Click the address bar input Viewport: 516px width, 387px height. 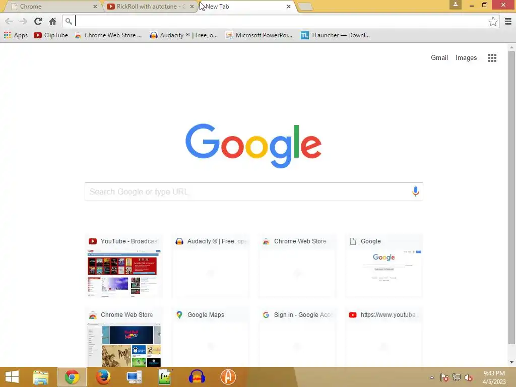281,21
